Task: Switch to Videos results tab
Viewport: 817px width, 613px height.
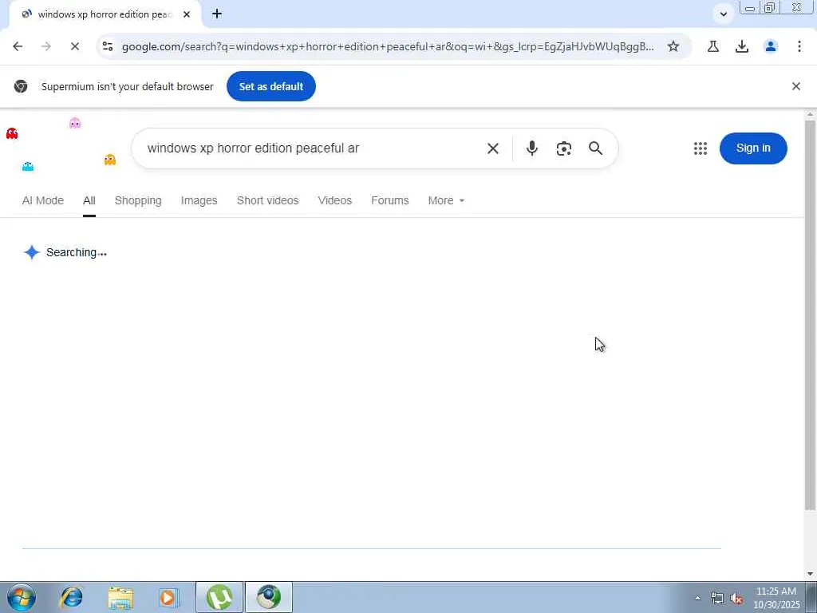Action: pos(335,200)
